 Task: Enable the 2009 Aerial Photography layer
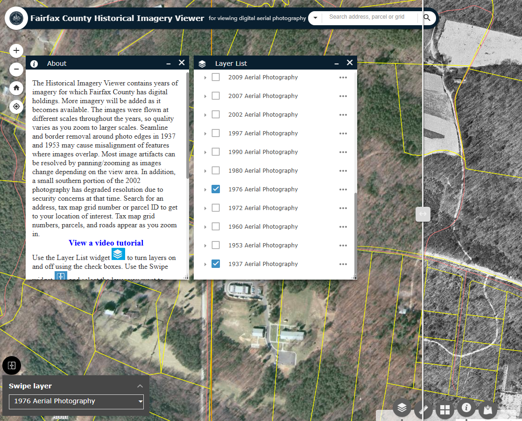click(x=216, y=77)
